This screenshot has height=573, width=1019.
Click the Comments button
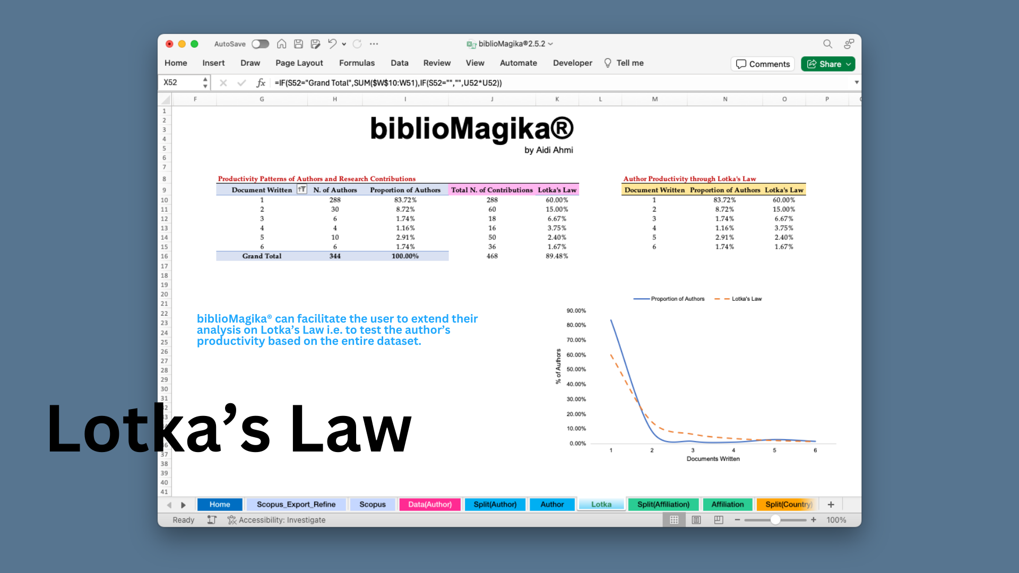762,64
